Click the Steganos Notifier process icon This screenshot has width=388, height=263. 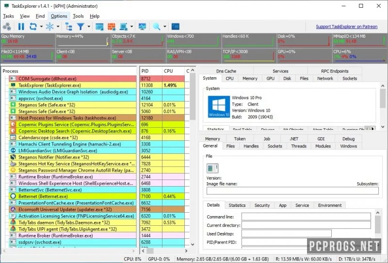[13, 157]
